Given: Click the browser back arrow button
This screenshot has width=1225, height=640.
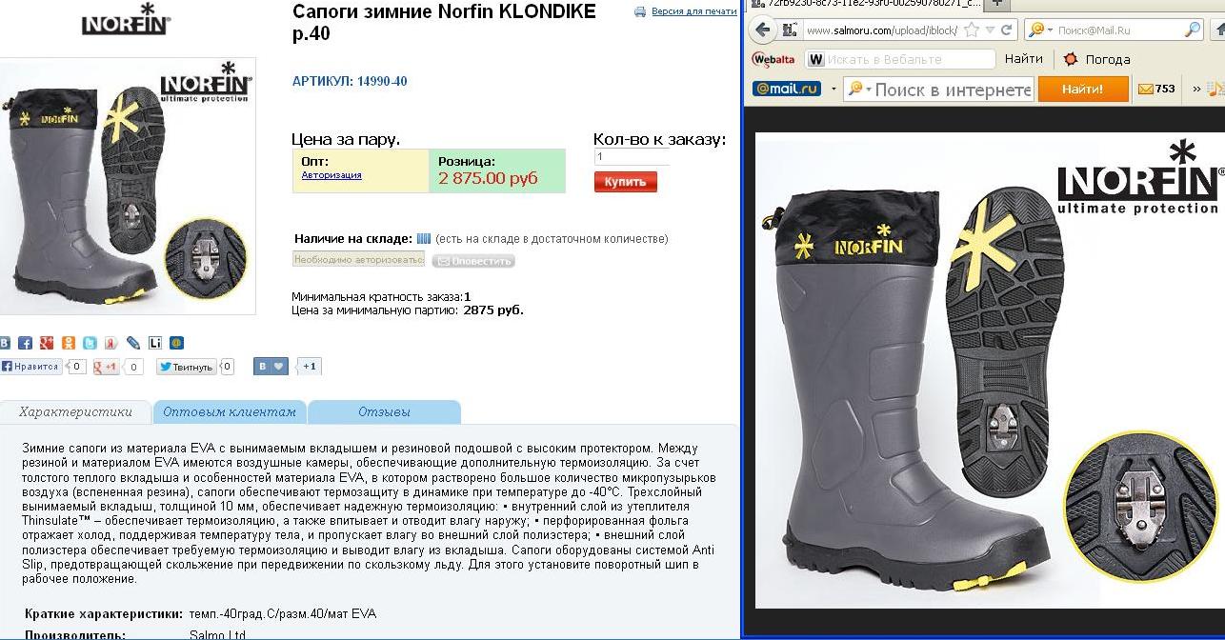Looking at the screenshot, I should (x=762, y=30).
